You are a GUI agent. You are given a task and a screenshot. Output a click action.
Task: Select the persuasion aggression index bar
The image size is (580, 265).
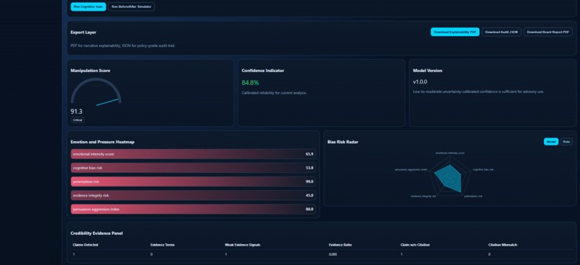click(x=193, y=209)
